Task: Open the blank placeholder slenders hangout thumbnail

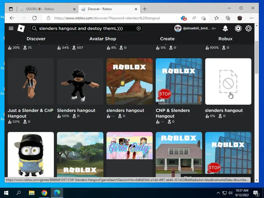Action: [228, 81]
